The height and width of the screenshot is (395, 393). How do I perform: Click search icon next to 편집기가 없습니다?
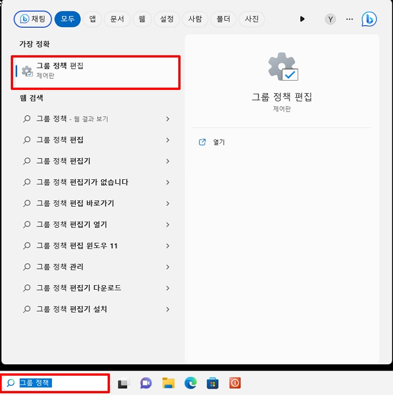click(x=26, y=182)
